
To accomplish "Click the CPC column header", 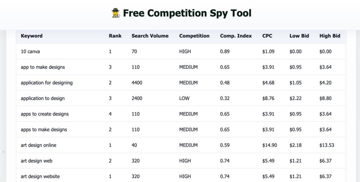I will [x=267, y=36].
